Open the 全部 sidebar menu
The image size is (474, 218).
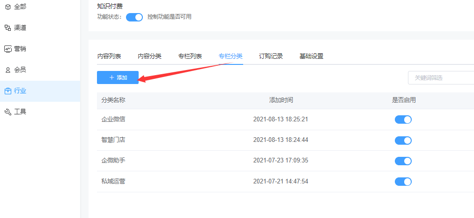[x=40, y=7]
